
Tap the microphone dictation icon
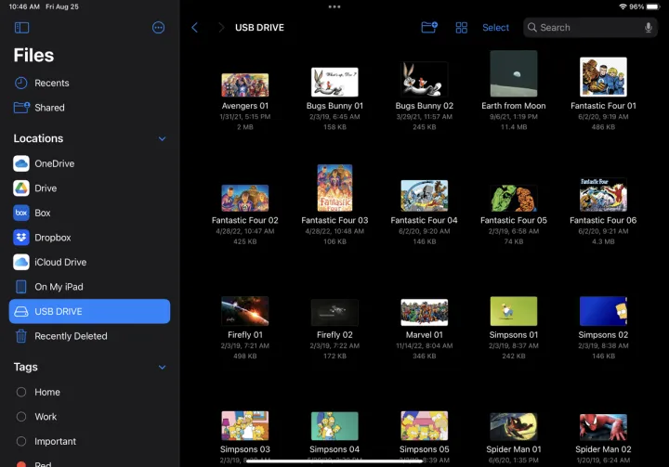point(648,28)
